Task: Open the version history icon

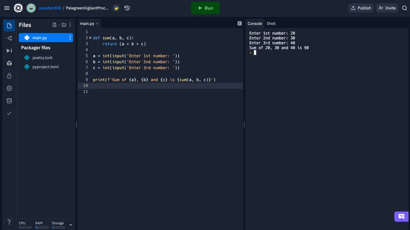Action: tap(127, 8)
